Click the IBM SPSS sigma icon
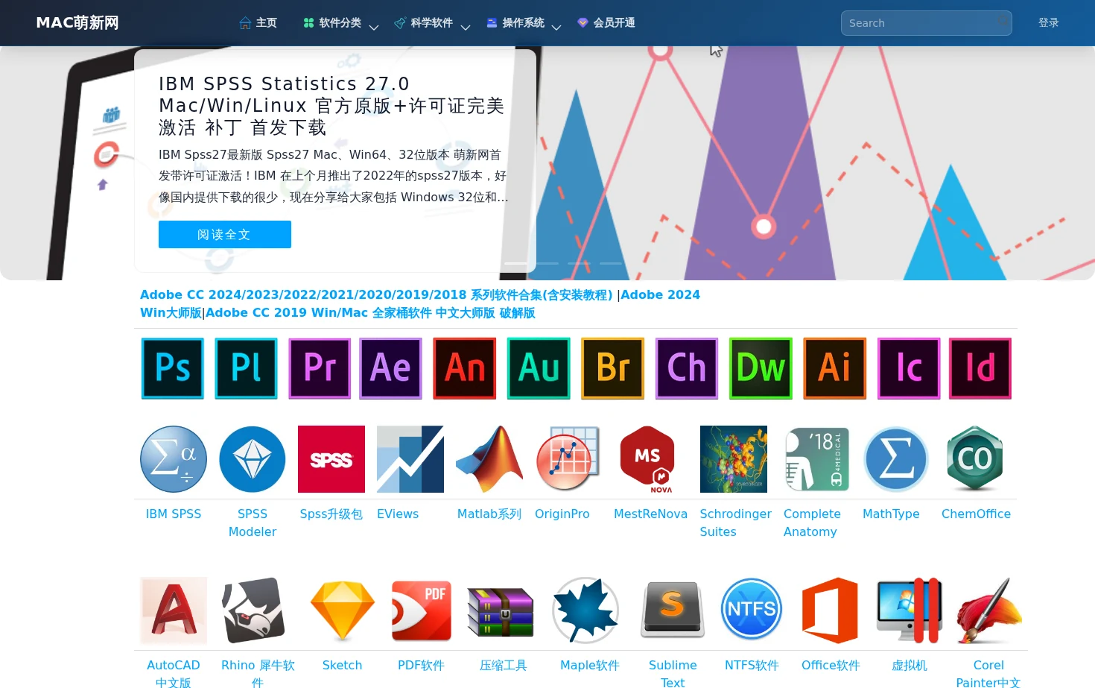 point(174,459)
